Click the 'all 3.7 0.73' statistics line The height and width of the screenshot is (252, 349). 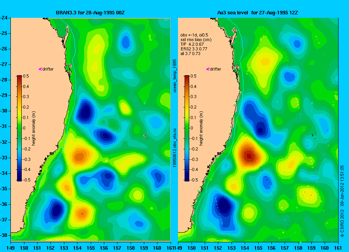[190, 54]
